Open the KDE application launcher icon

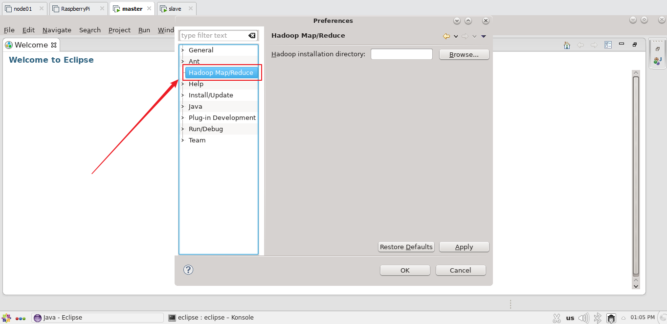tap(6, 318)
